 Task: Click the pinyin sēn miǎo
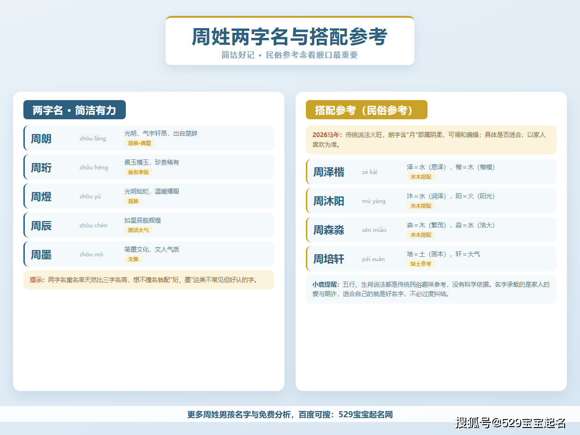point(374,230)
